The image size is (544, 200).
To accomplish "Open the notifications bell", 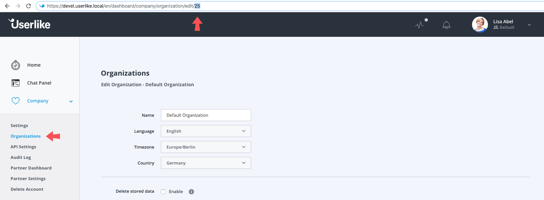I will point(446,25).
